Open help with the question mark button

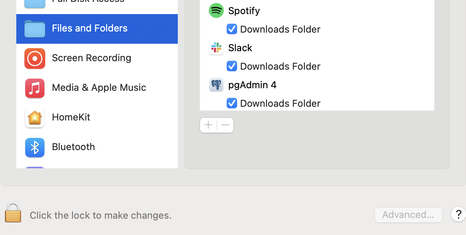coord(458,214)
